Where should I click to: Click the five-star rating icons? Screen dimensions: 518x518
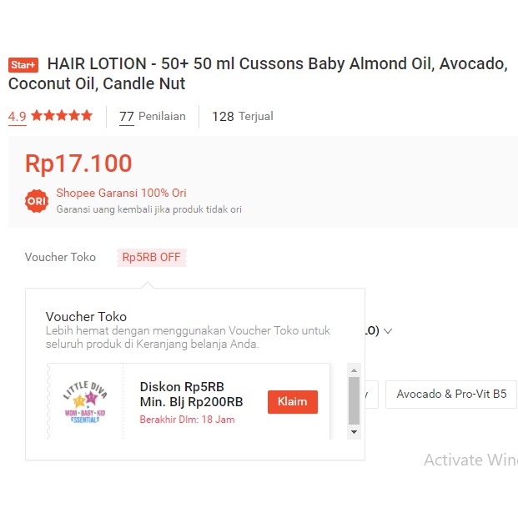(62, 116)
